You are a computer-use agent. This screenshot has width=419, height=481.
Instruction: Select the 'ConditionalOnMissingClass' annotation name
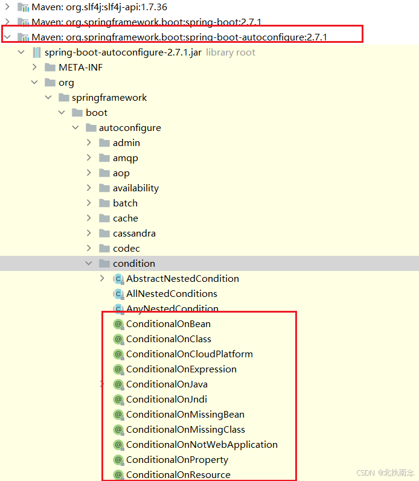186,430
